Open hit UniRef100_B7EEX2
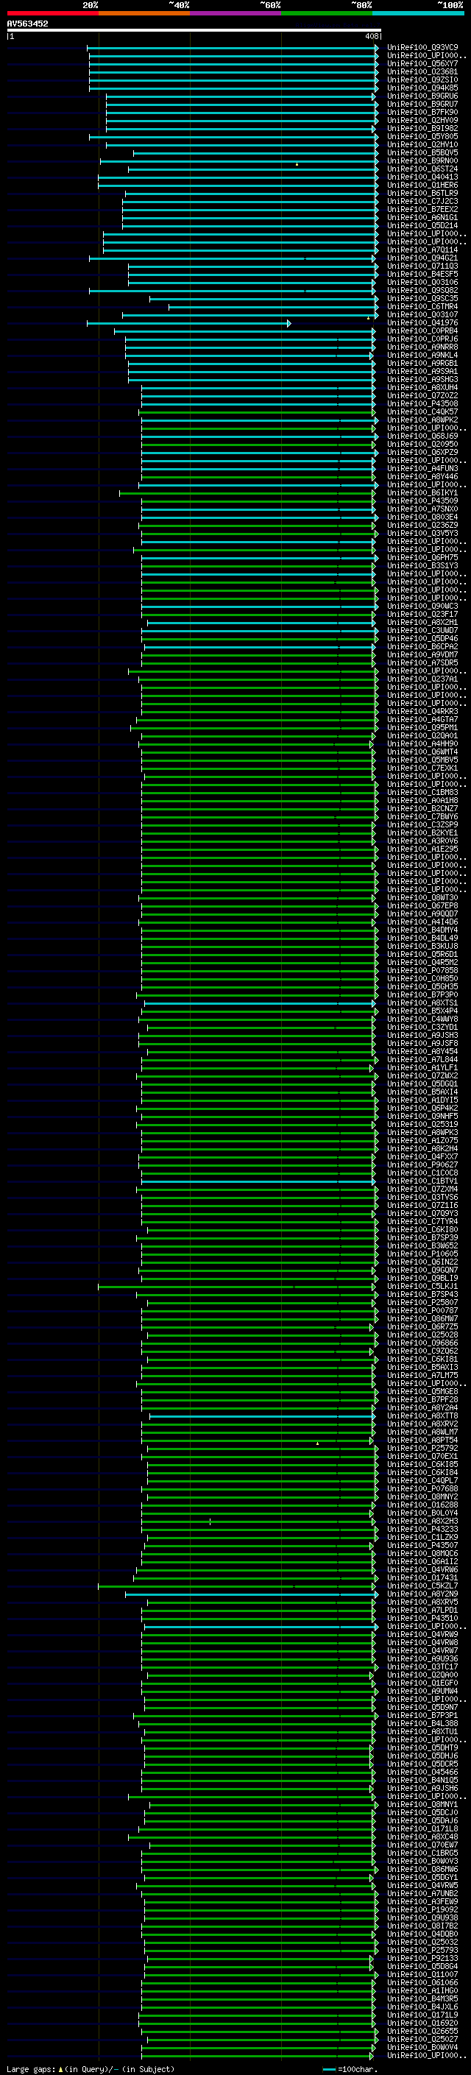 pyautogui.click(x=422, y=210)
